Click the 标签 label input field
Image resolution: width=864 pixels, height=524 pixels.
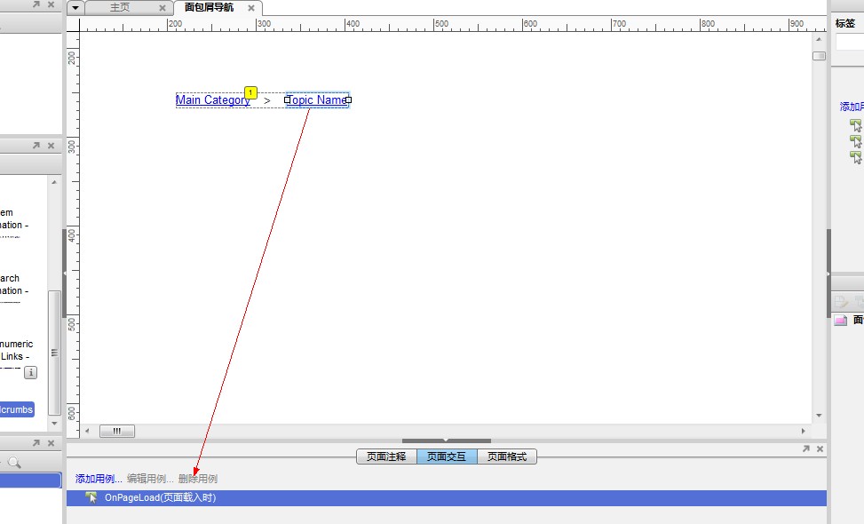[x=850, y=42]
